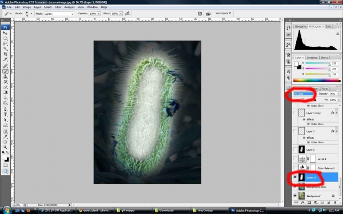Open the Downloads taskbar button
The image size is (343, 214).
click(x=171, y=211)
